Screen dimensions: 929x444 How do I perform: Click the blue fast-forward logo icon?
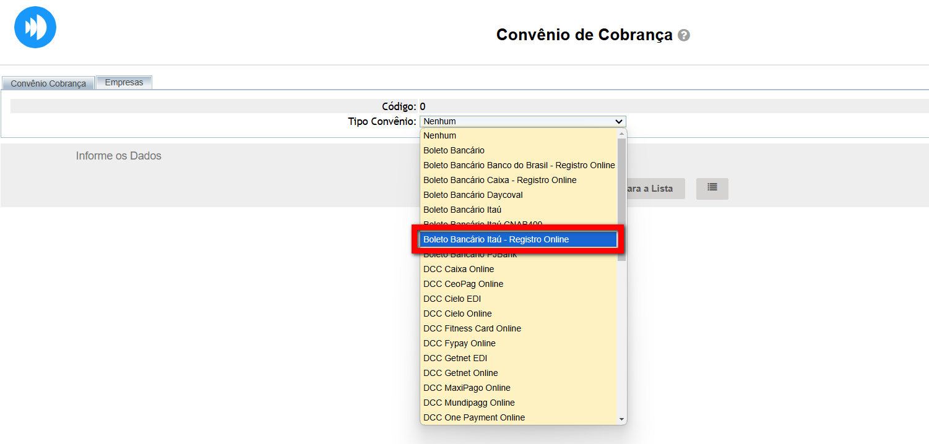tap(35, 27)
